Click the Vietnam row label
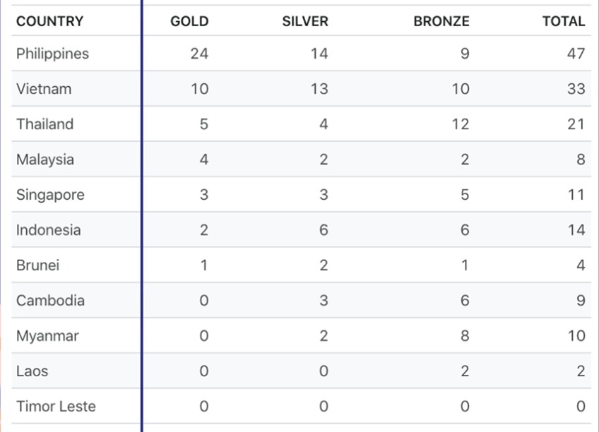Screen dimensions: 599x432 click(x=44, y=89)
